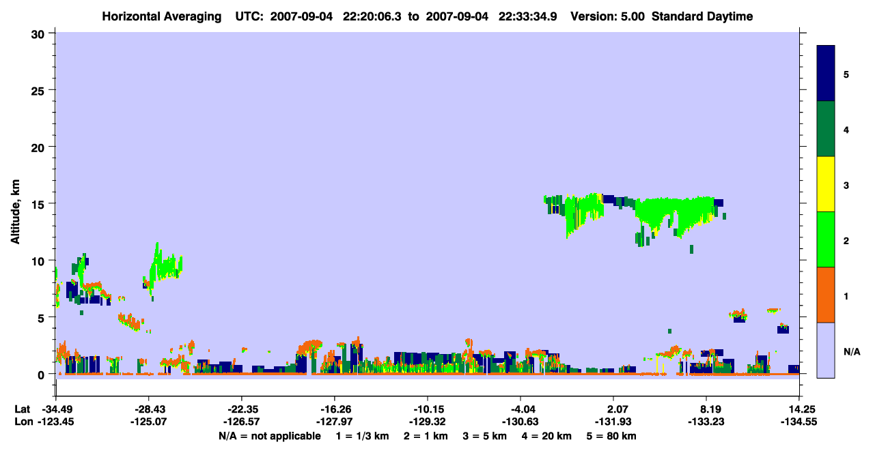This screenshot has width=888, height=455.
Task: Click latitude value -28.43
Action: (x=149, y=409)
